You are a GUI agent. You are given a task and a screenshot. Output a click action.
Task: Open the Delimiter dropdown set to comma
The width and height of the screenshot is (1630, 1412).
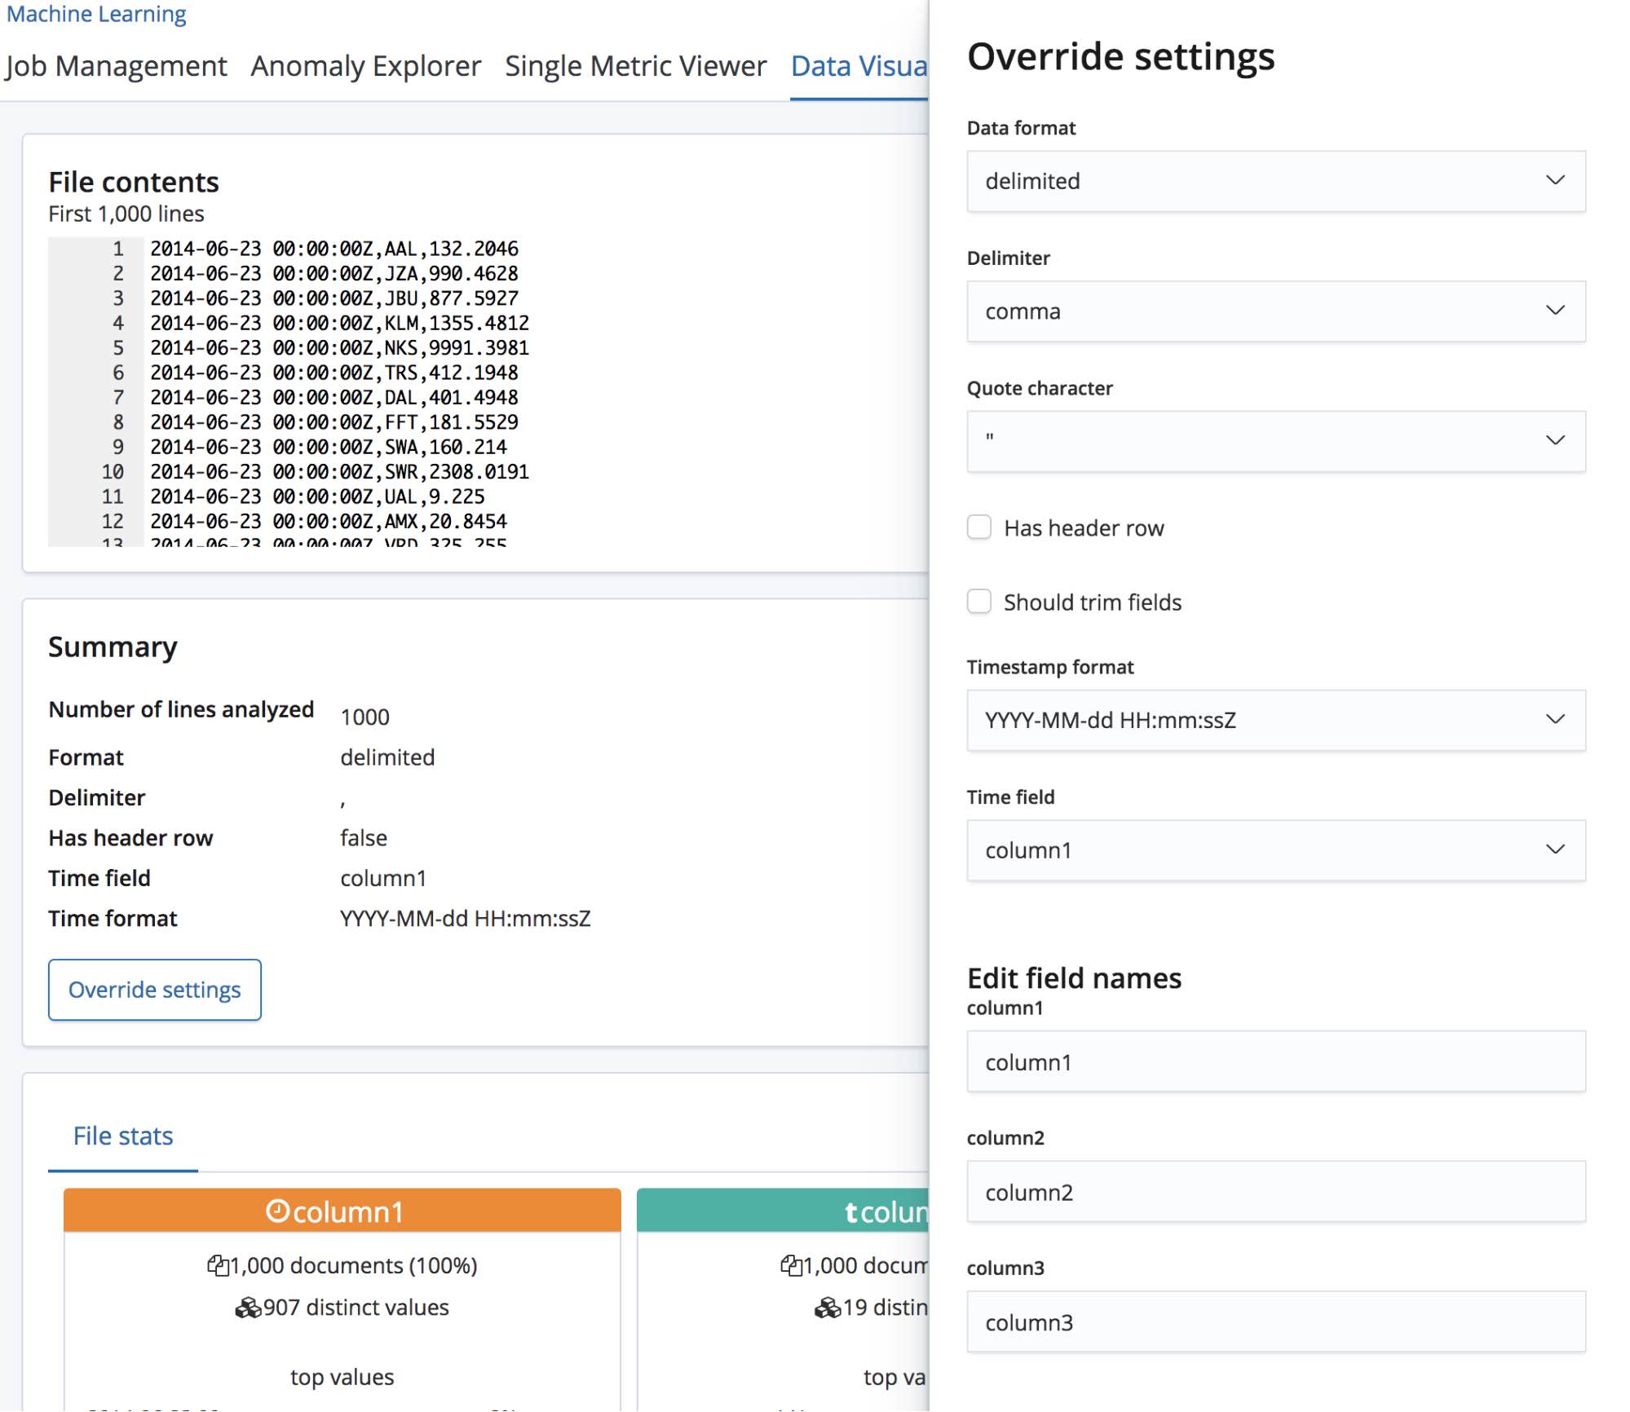click(x=1275, y=311)
